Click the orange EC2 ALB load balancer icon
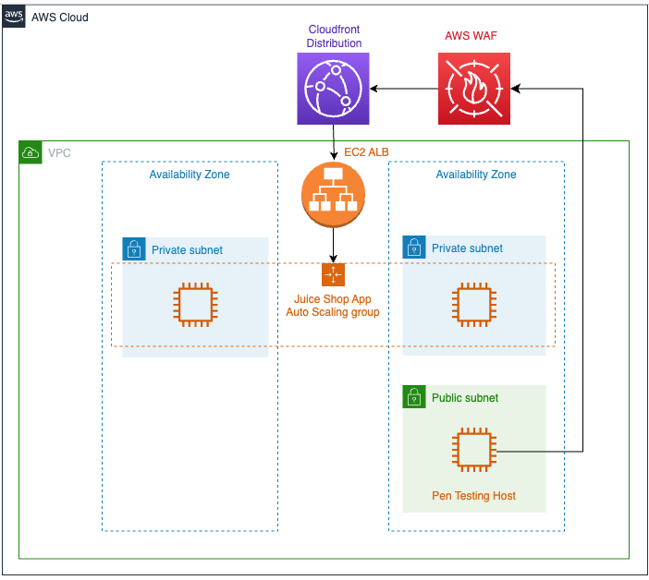Viewport: 649px width, 580px height. [x=333, y=194]
